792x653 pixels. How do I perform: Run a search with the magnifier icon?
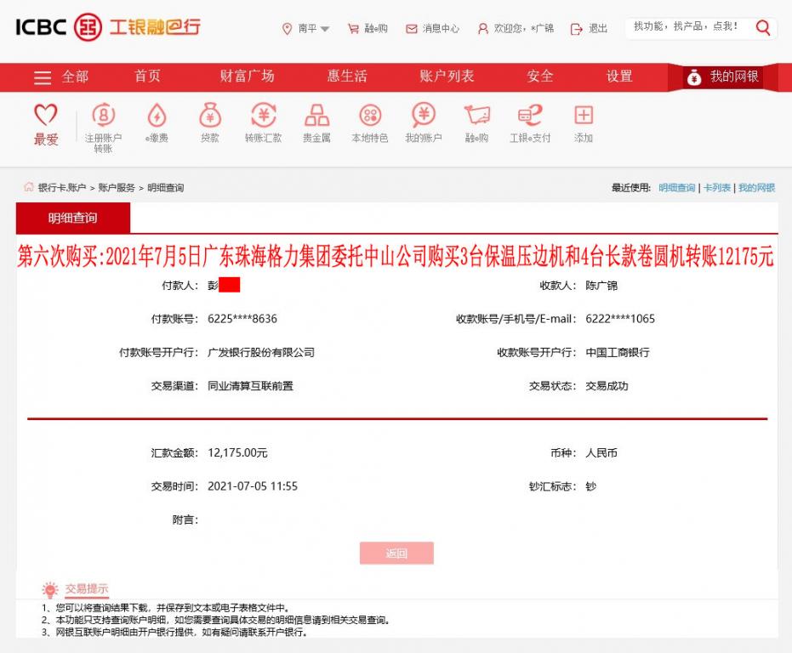[x=763, y=27]
